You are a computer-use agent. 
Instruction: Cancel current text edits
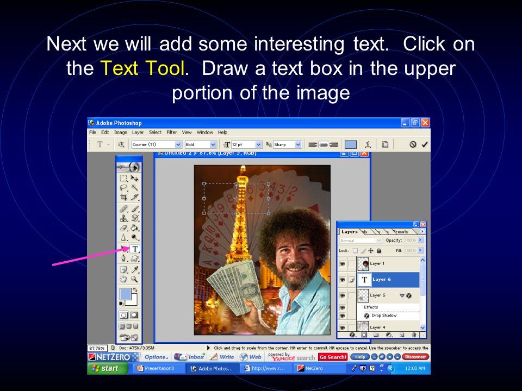coord(413,144)
